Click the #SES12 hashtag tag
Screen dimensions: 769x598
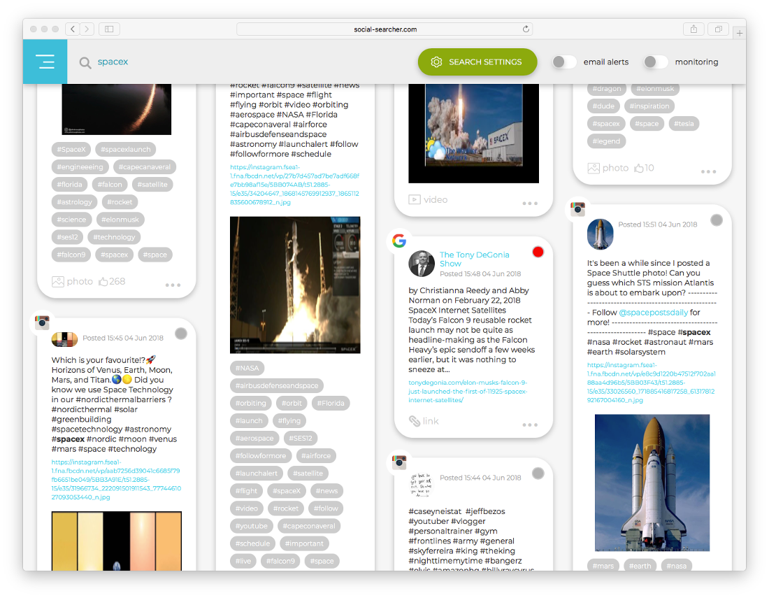click(x=301, y=439)
